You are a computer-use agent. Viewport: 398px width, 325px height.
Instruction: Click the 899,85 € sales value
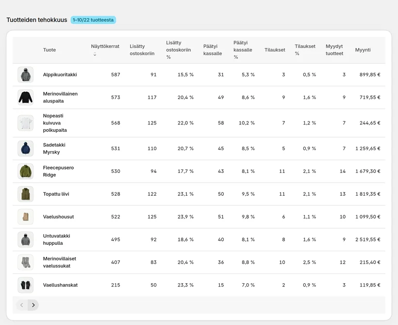370,75
